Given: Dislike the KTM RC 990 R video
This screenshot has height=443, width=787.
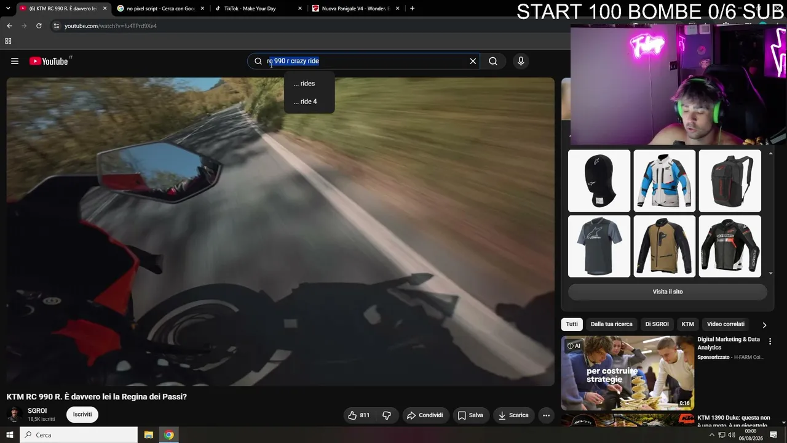Looking at the screenshot, I should click(387, 415).
